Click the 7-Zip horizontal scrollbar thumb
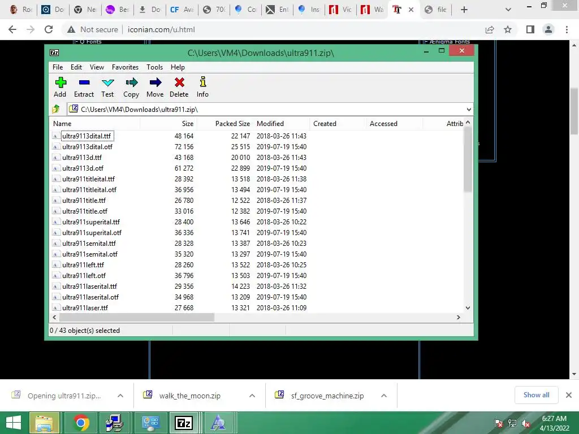579x434 pixels. (137, 318)
